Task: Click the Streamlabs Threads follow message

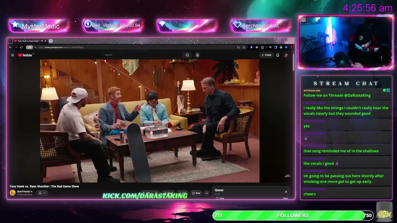Action: tap(337, 95)
